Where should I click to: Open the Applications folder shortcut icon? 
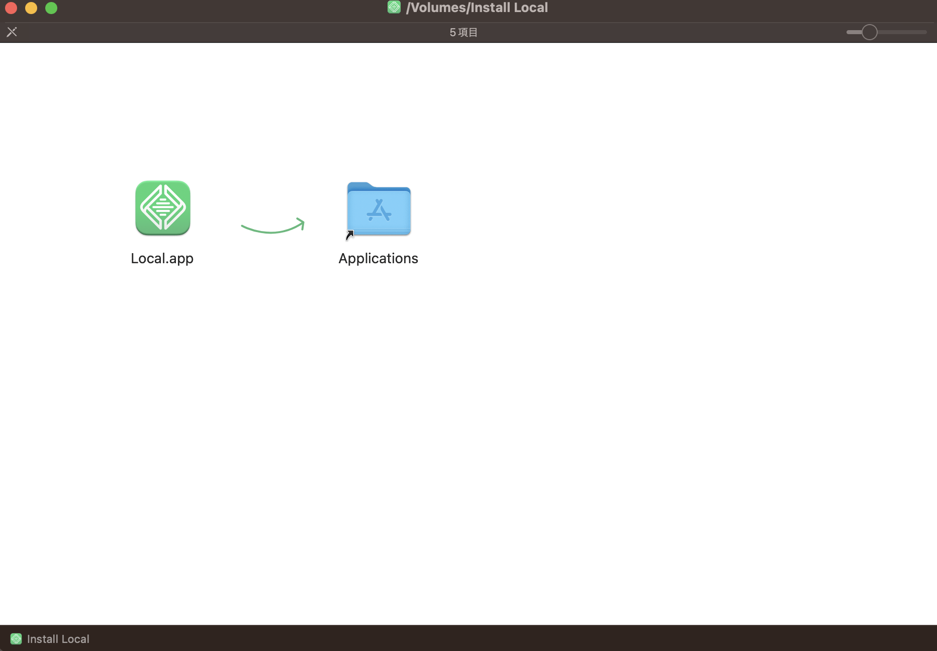(x=379, y=209)
